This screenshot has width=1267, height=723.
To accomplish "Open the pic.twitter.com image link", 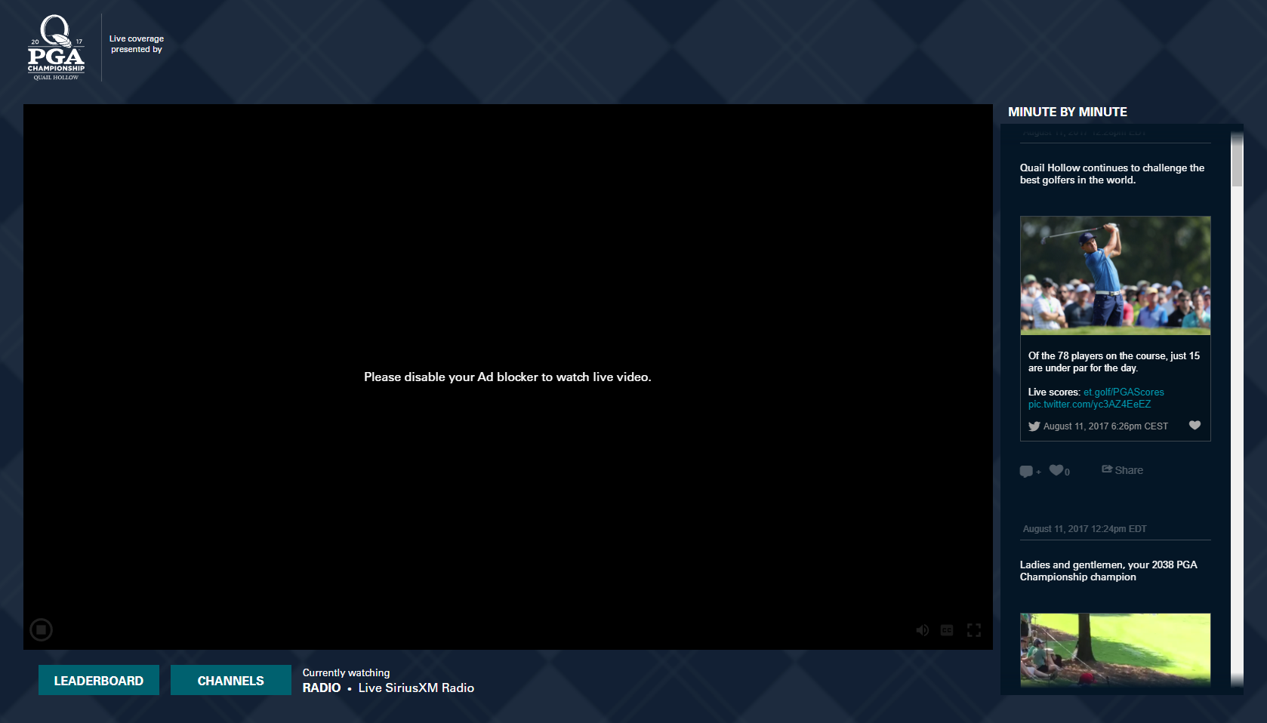I will [1089, 404].
